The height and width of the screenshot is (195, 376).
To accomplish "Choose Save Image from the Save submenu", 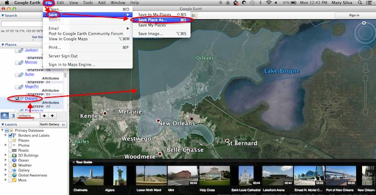I will tap(161, 34).
